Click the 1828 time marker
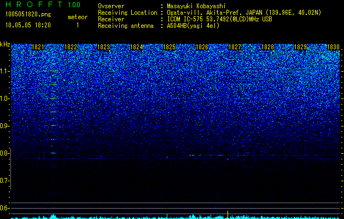 267,47
